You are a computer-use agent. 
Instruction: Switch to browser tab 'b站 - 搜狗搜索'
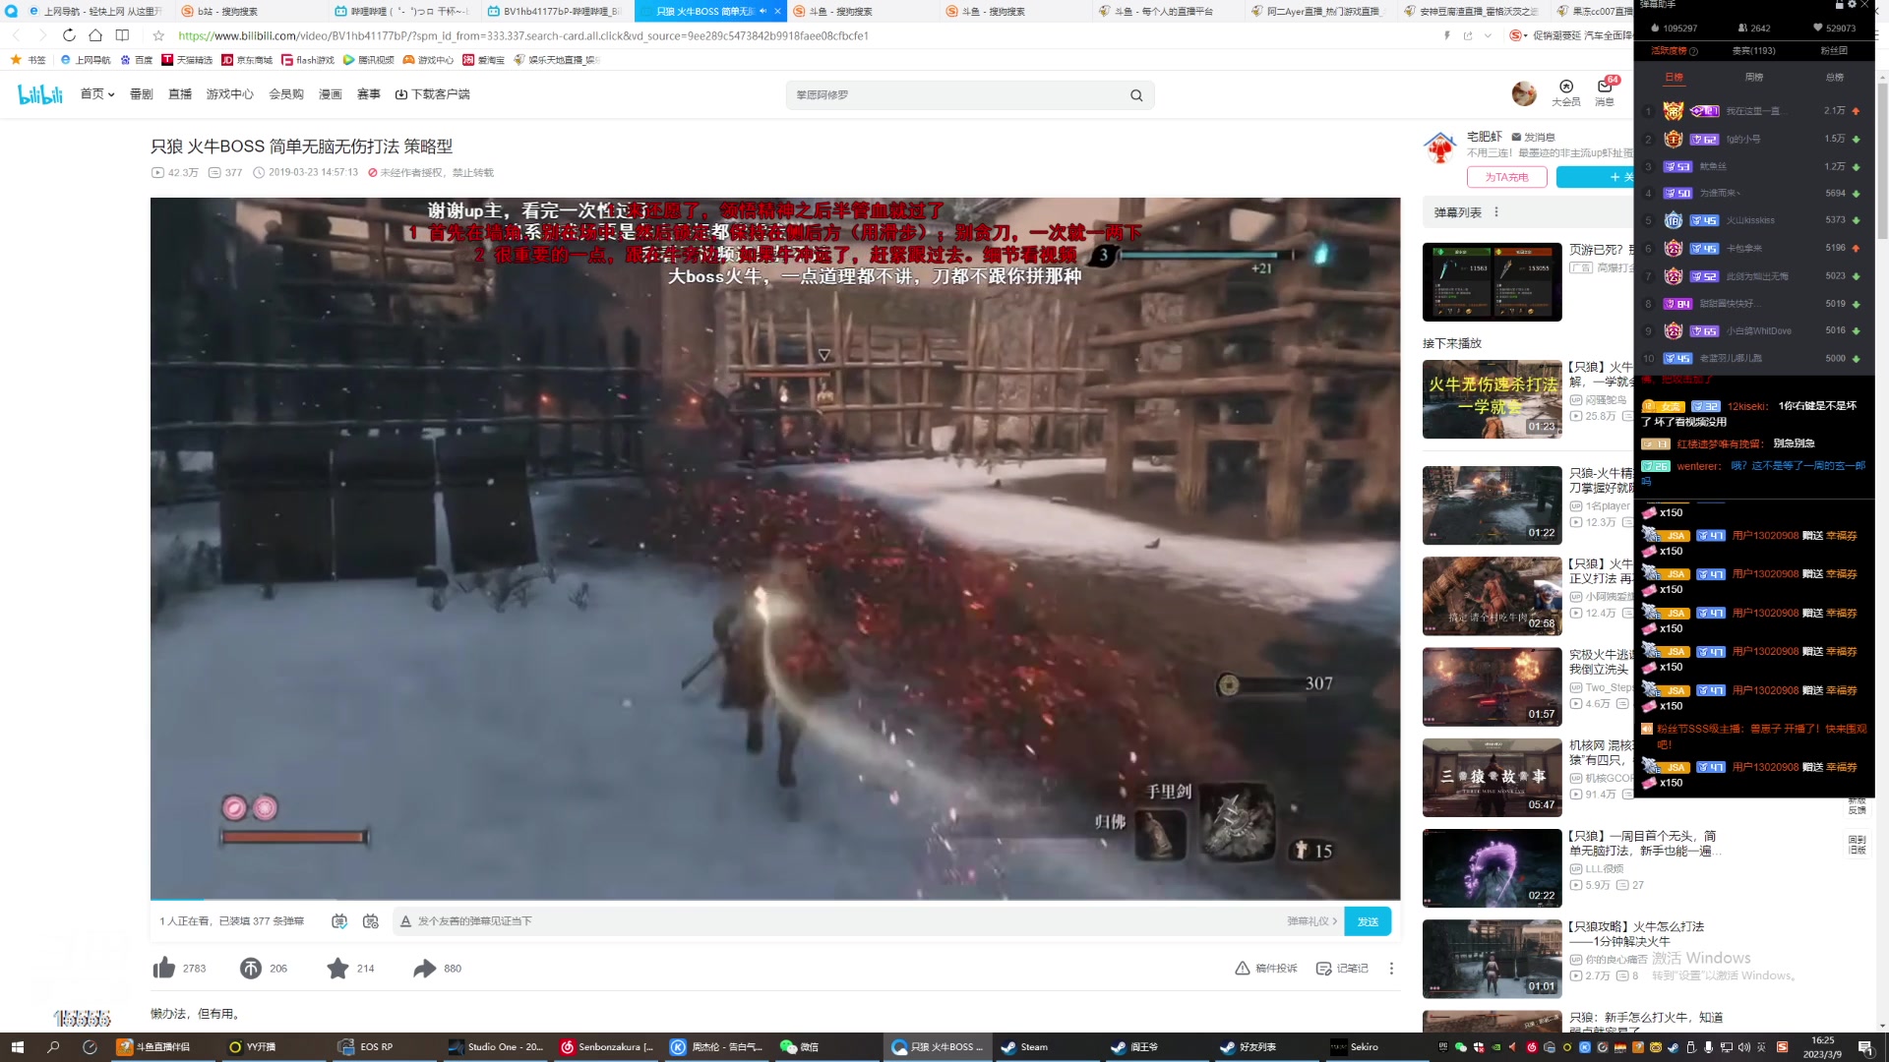pyautogui.click(x=253, y=12)
